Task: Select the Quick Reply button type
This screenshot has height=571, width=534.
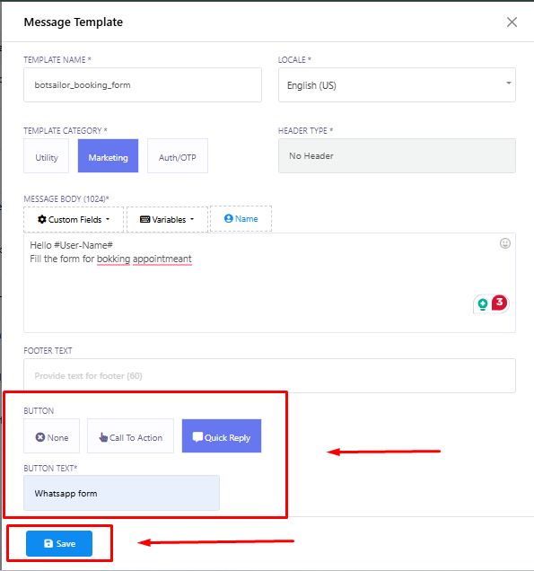Action: [x=222, y=436]
